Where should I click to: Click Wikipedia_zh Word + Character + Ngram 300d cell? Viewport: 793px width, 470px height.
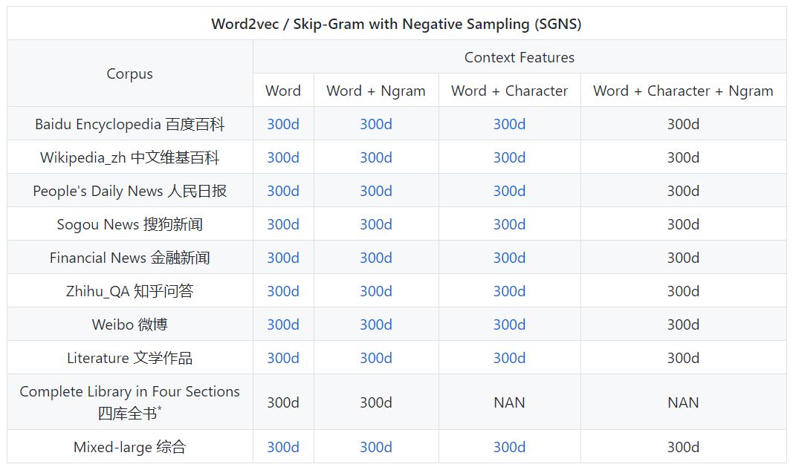(683, 157)
